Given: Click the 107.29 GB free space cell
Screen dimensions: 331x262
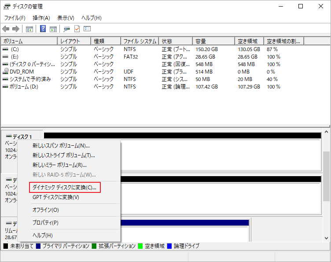Looking at the screenshot, I should 249,87.
